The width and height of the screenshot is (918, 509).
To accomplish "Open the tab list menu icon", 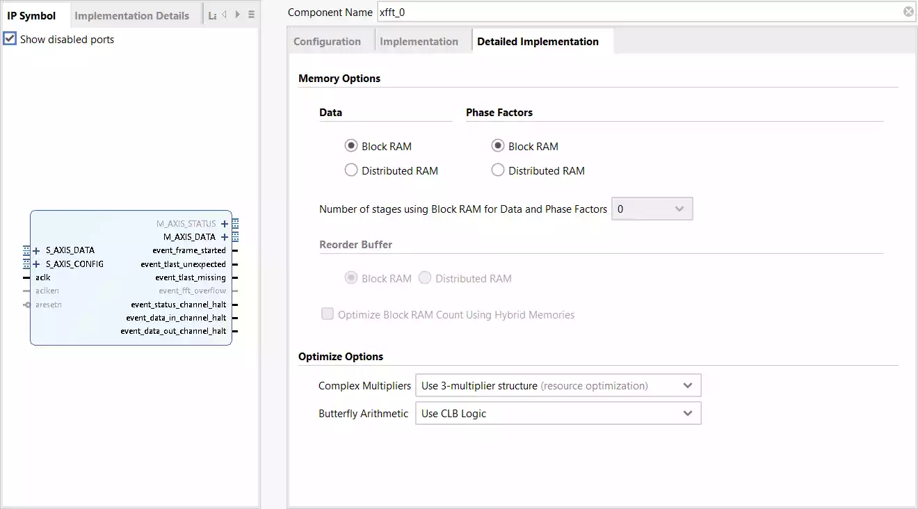I will pos(251,15).
